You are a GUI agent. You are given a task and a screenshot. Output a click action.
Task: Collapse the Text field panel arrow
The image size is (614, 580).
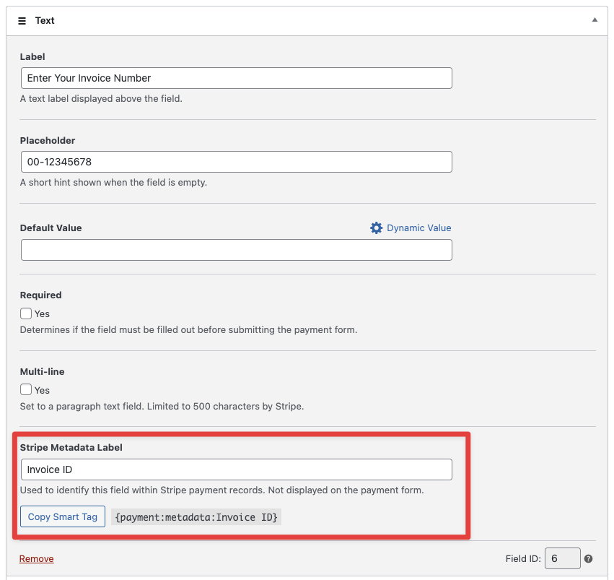(595, 20)
